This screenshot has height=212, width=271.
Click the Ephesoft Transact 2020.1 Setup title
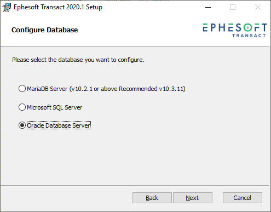point(58,7)
